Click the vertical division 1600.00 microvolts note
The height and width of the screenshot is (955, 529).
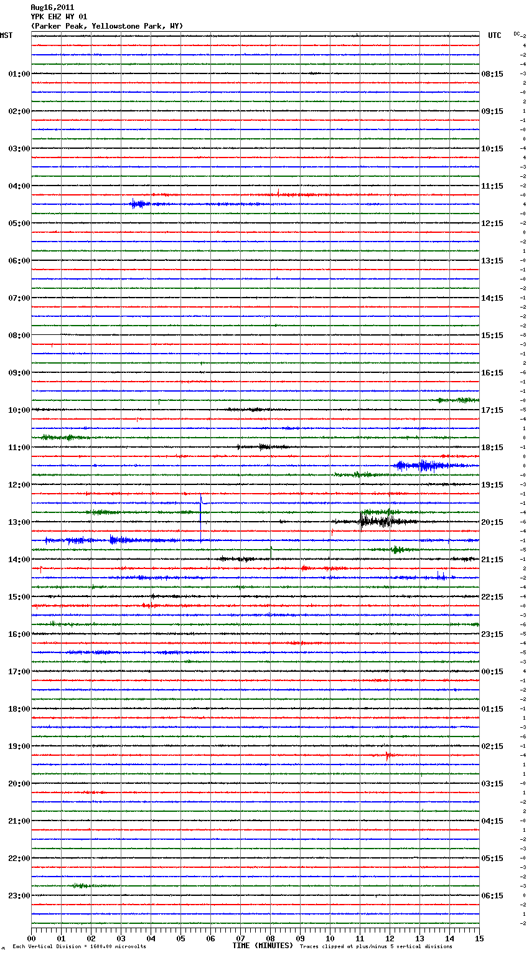(79, 947)
